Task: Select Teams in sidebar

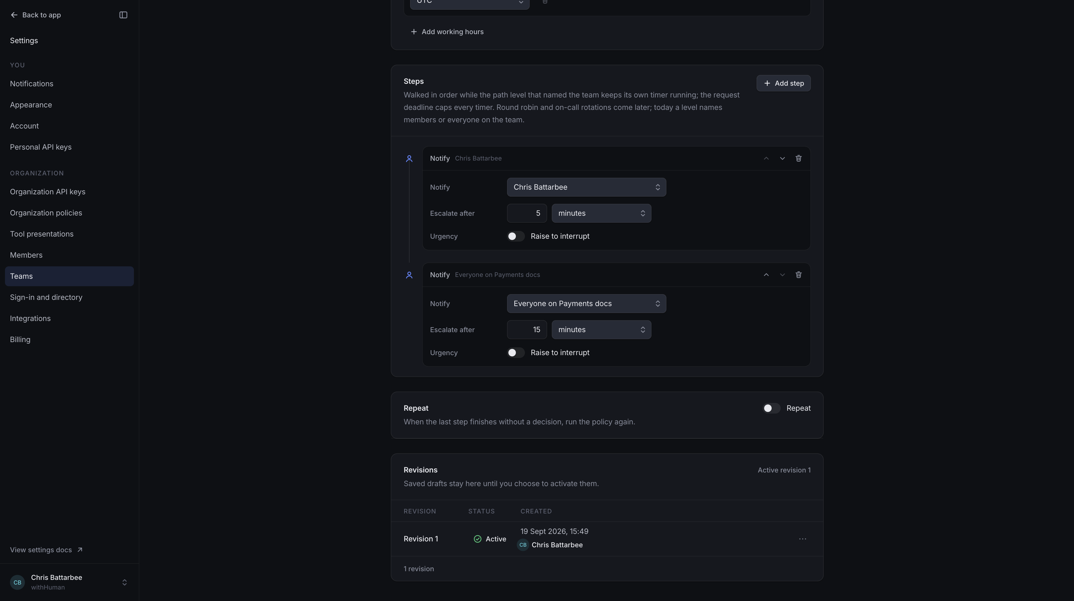Action: point(69,276)
